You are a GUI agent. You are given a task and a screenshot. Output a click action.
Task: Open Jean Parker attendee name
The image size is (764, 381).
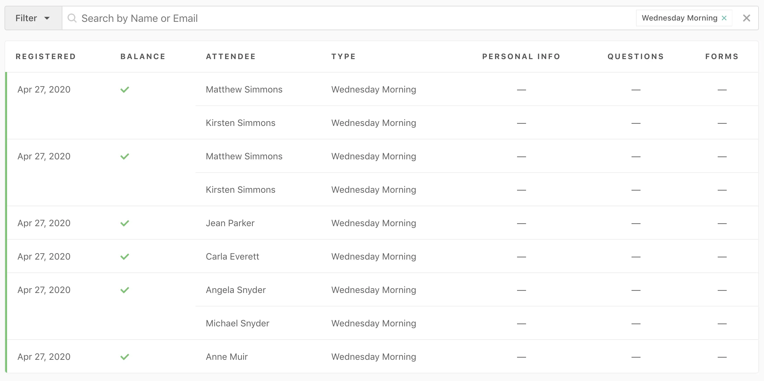coord(230,223)
